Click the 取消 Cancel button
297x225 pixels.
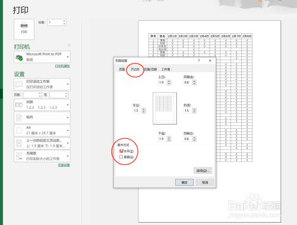click(x=205, y=182)
